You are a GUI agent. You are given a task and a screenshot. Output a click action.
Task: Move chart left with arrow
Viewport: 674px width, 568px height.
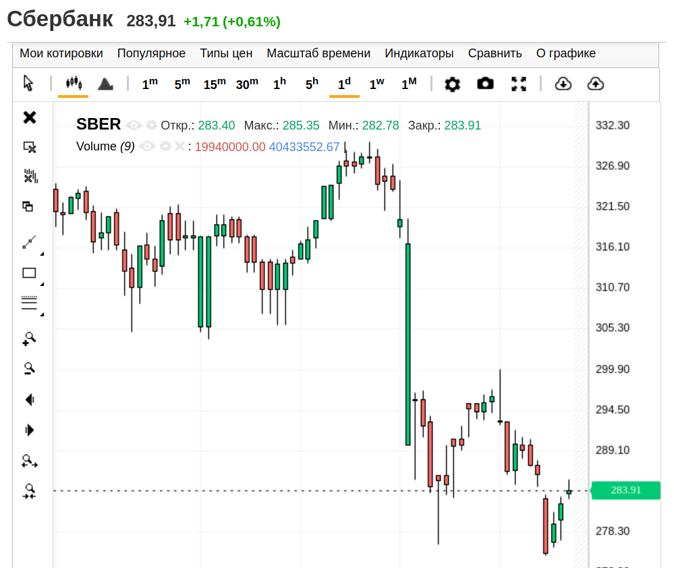coord(30,400)
